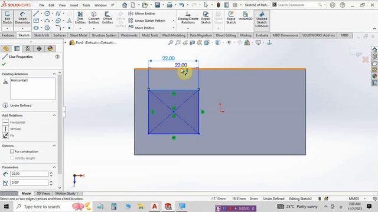The height and width of the screenshot is (212, 378).
Task: Open the ConfigurationManager tab icon
Action: tap(28, 48)
